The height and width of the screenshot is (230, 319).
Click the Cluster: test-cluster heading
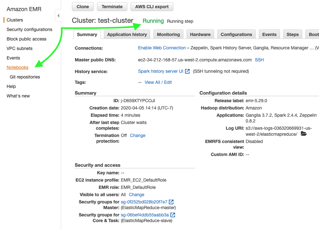click(103, 21)
